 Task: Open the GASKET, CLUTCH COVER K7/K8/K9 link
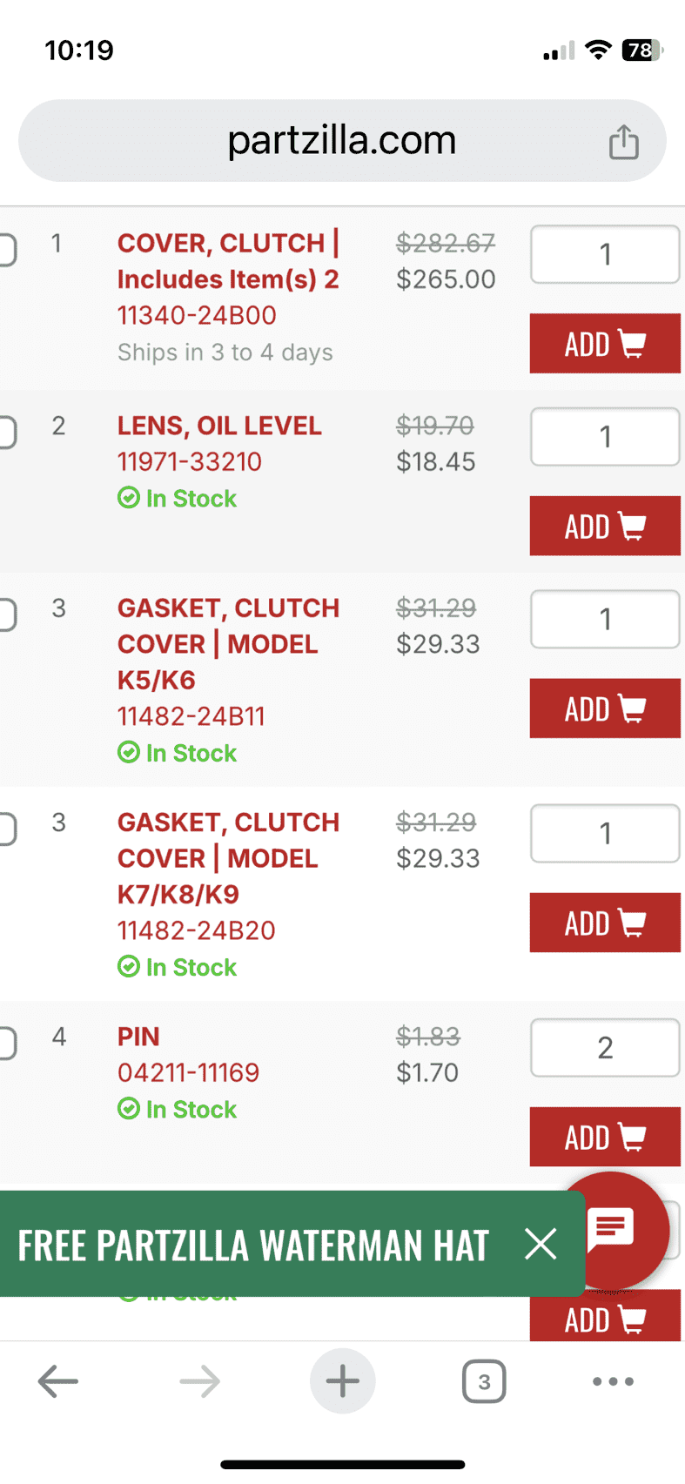(x=228, y=858)
